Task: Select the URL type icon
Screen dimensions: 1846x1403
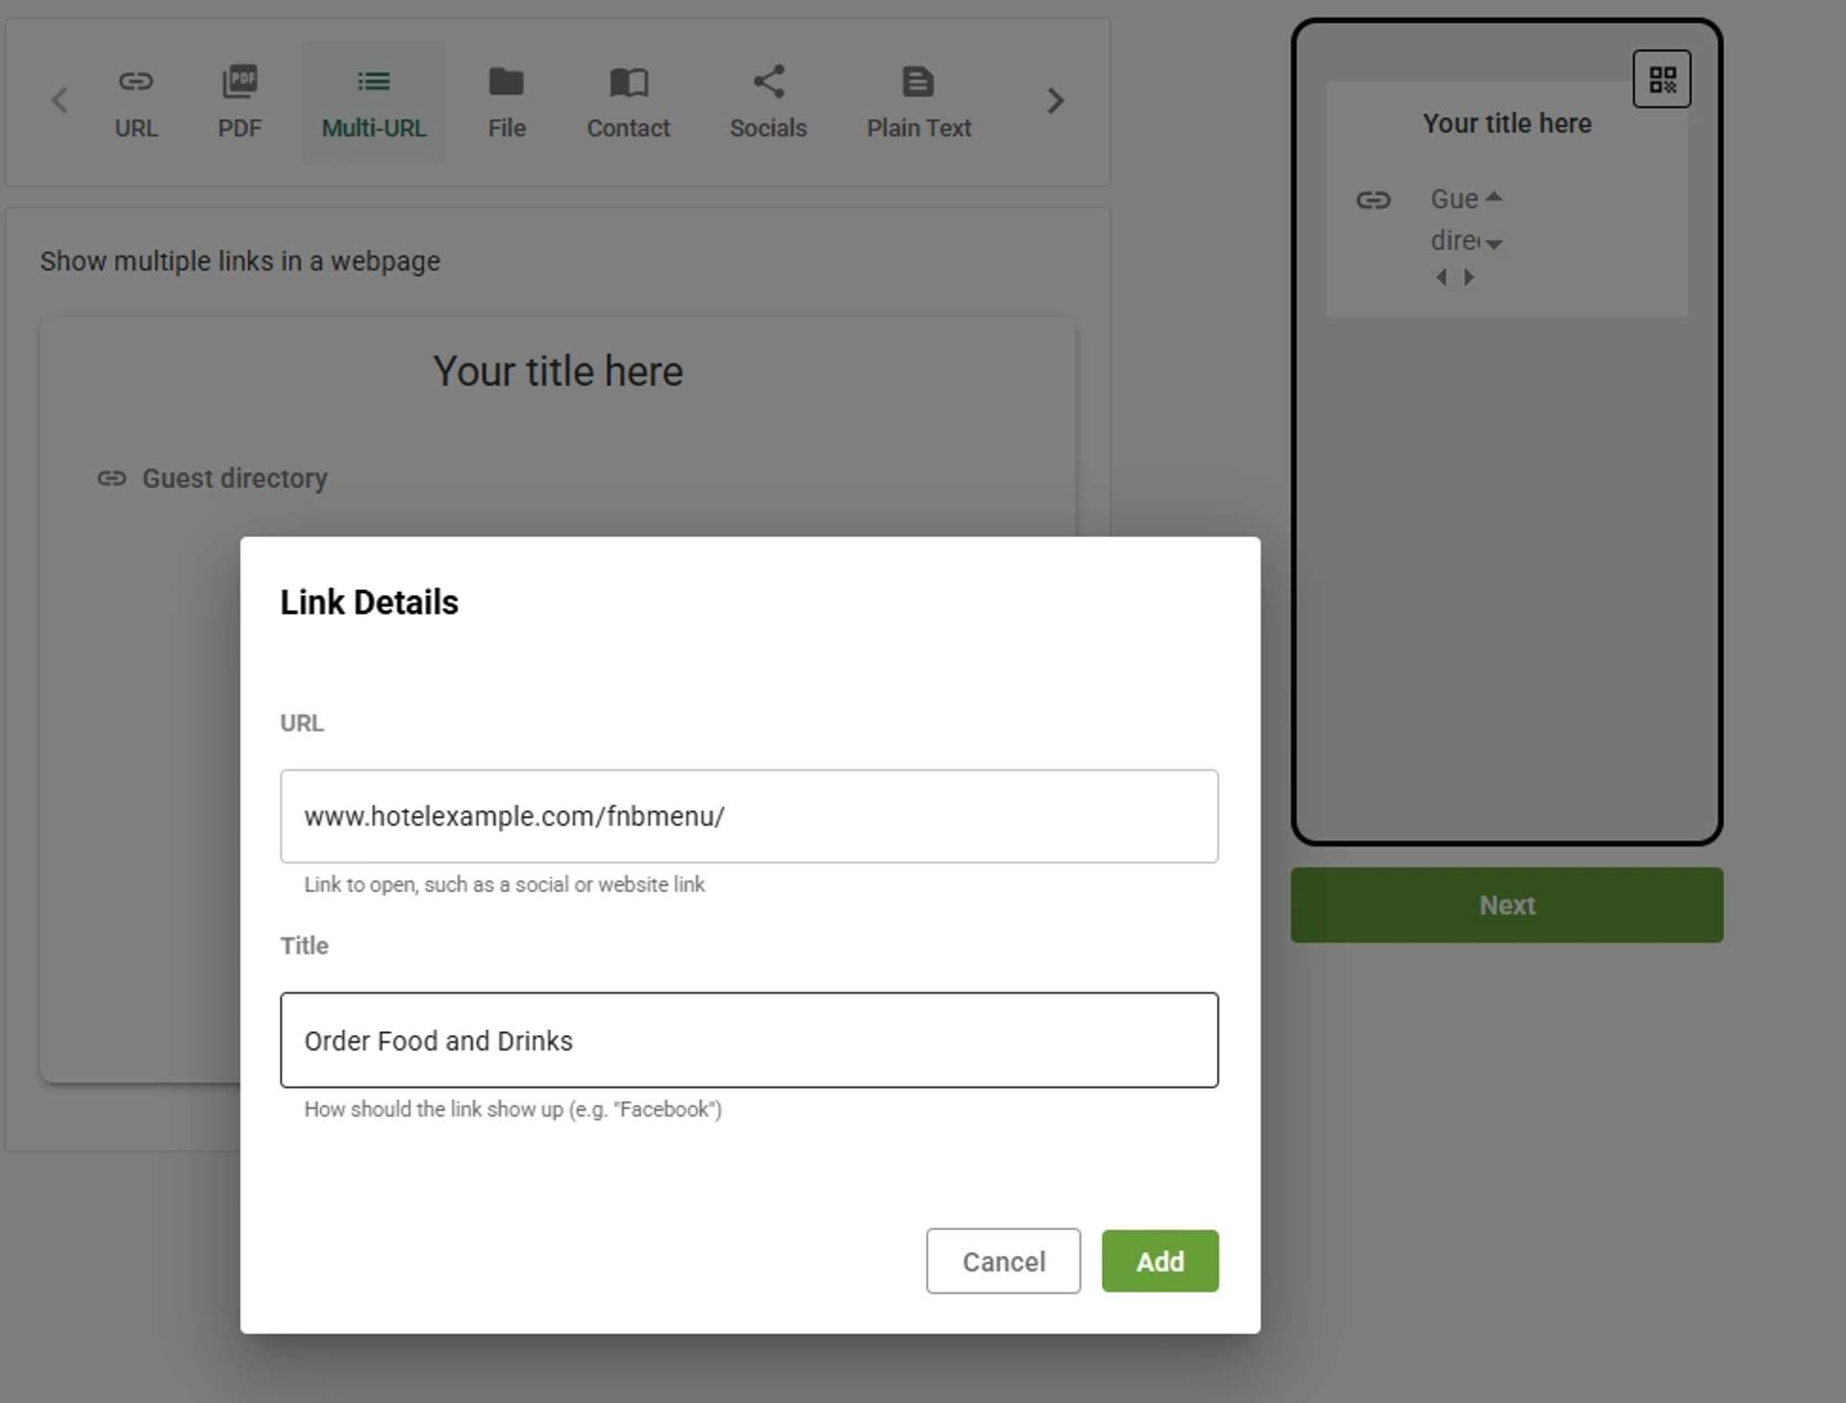Action: click(136, 82)
